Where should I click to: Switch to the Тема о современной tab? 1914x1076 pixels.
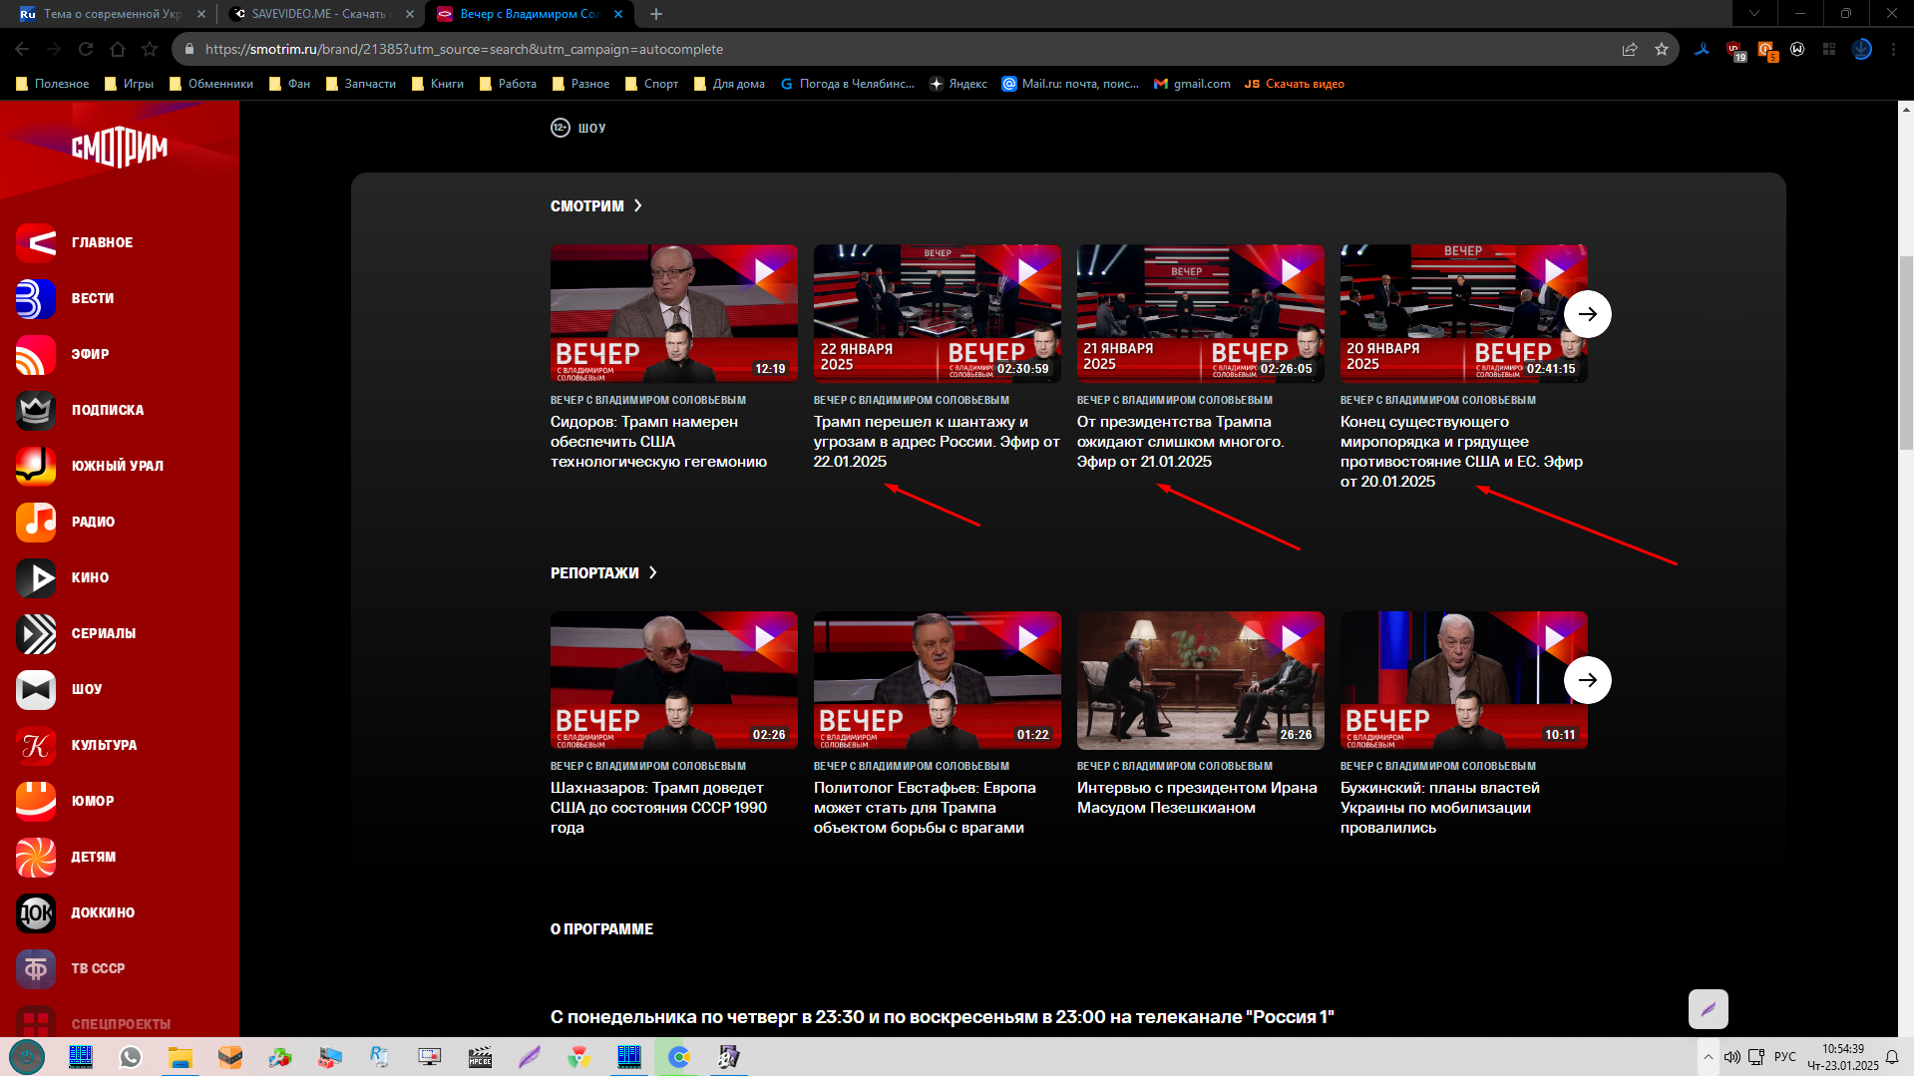(x=112, y=14)
